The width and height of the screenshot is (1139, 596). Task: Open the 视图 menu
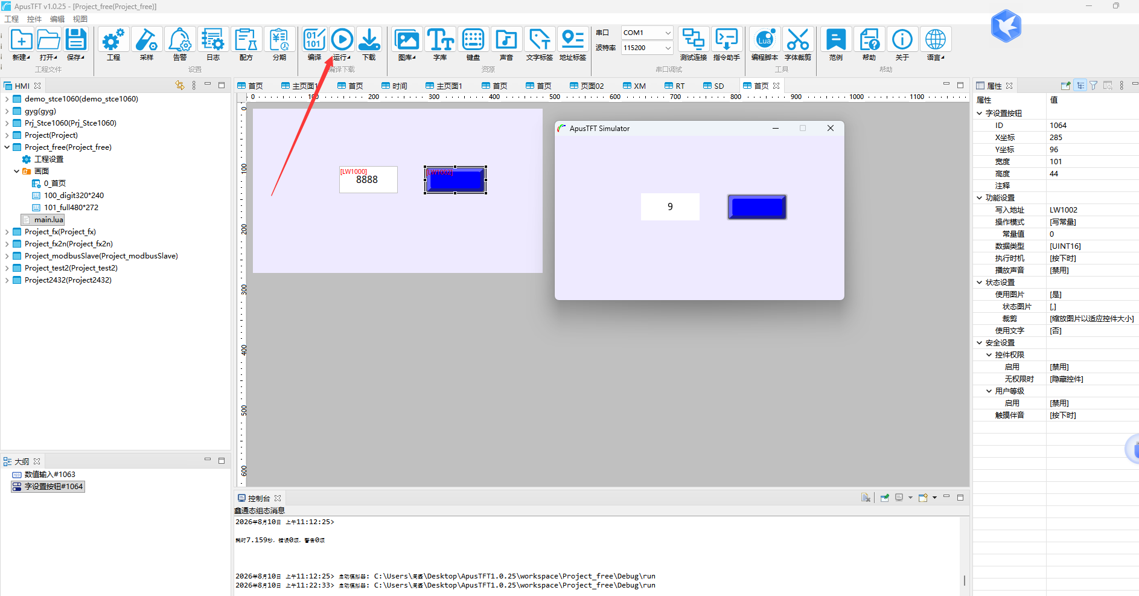80,19
